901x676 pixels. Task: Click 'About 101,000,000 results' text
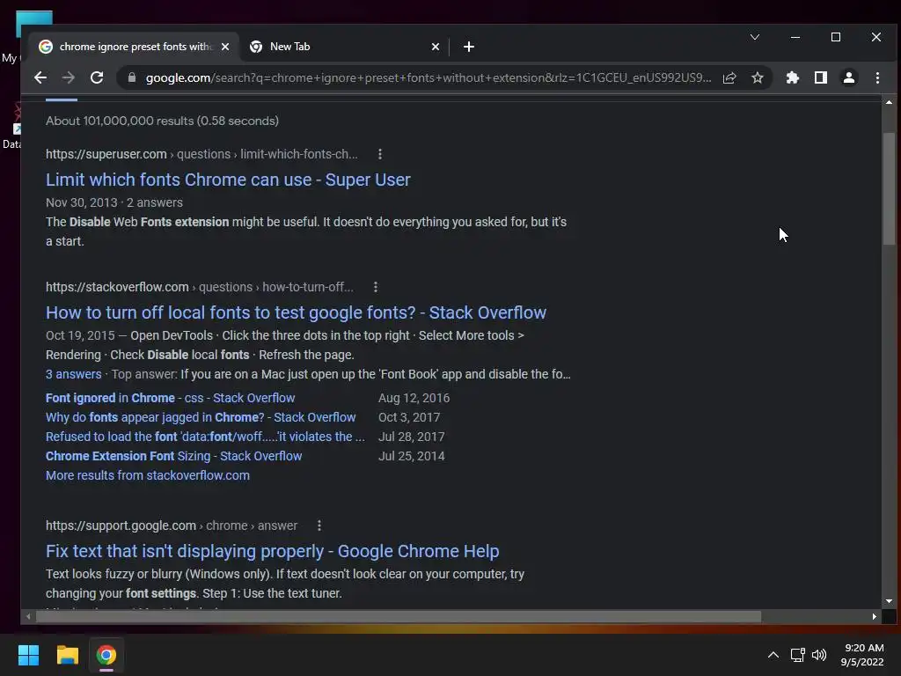click(x=162, y=121)
